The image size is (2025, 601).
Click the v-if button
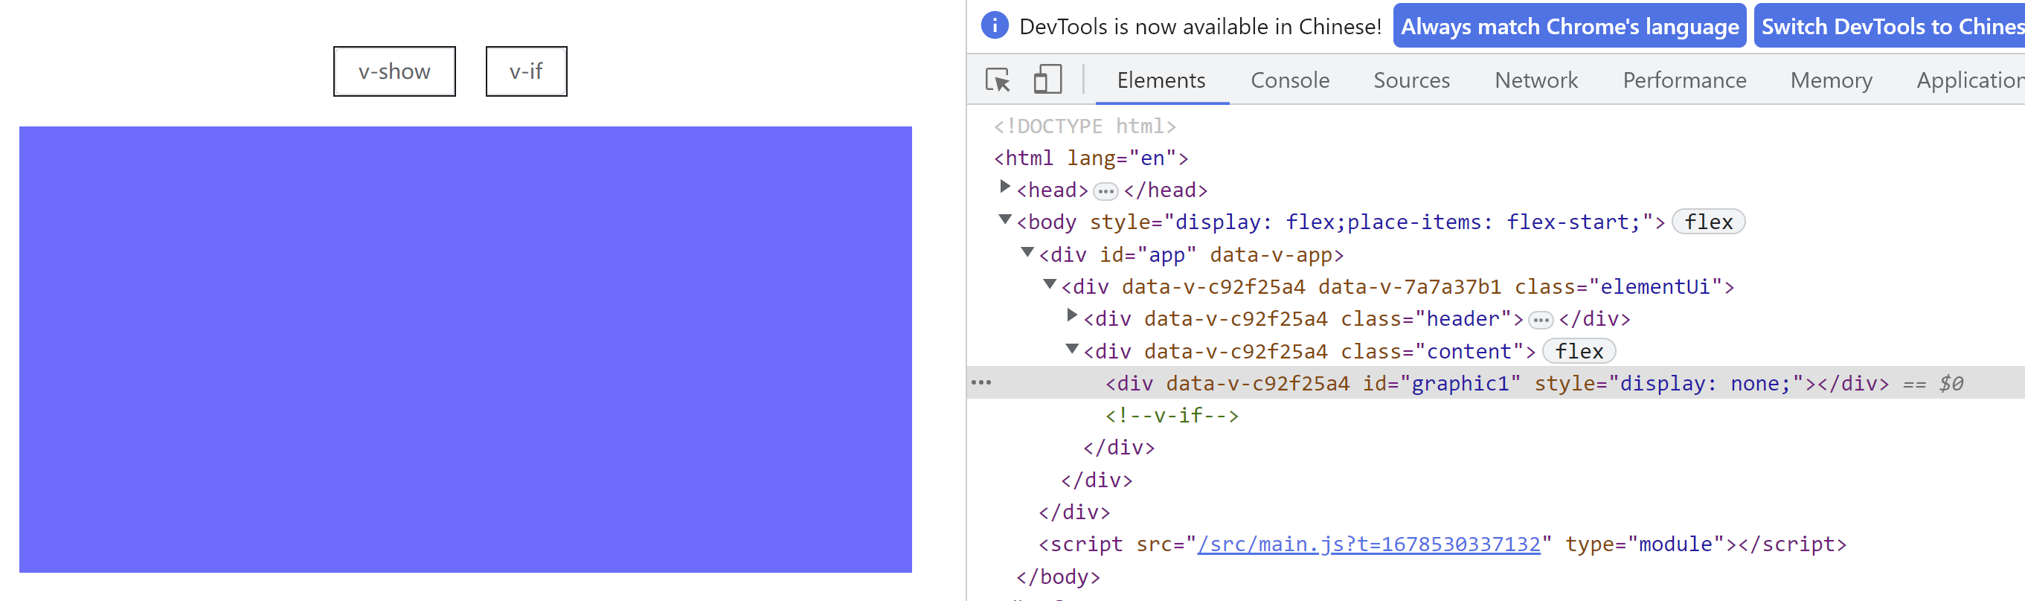click(x=526, y=71)
